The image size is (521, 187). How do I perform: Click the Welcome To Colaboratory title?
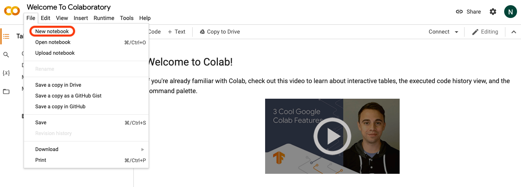pyautogui.click(x=68, y=7)
